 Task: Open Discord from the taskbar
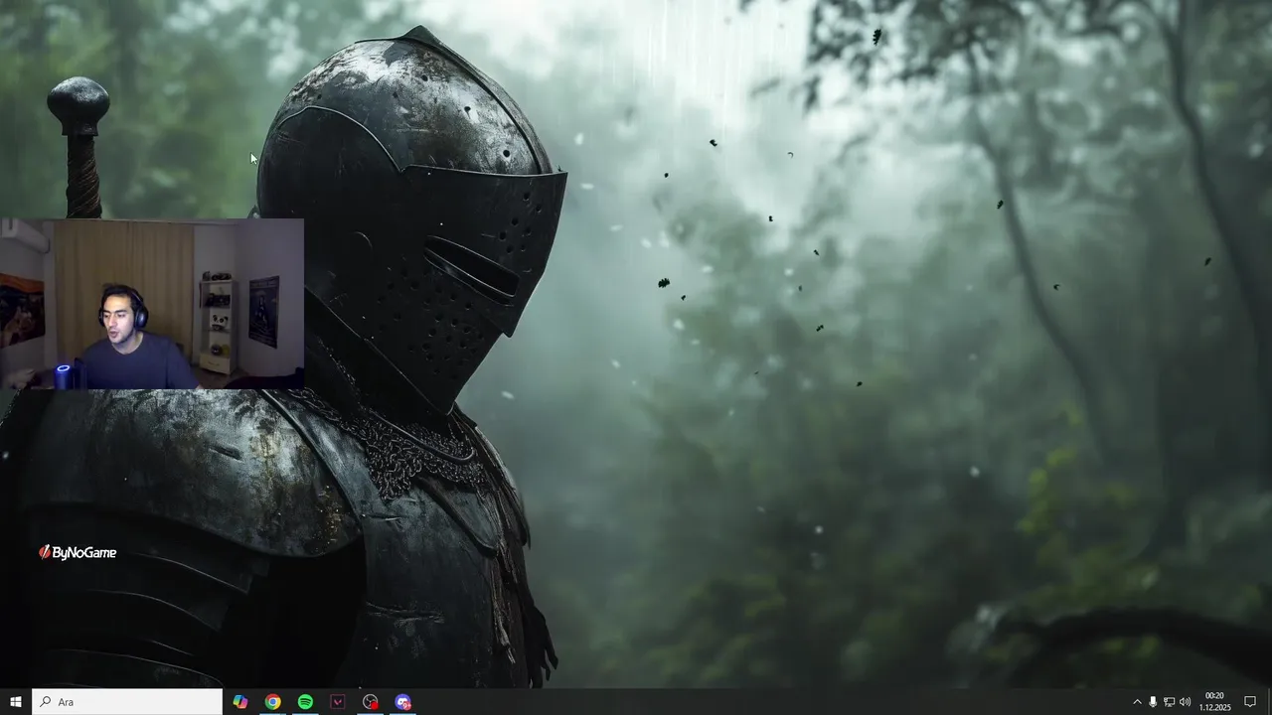click(x=402, y=702)
